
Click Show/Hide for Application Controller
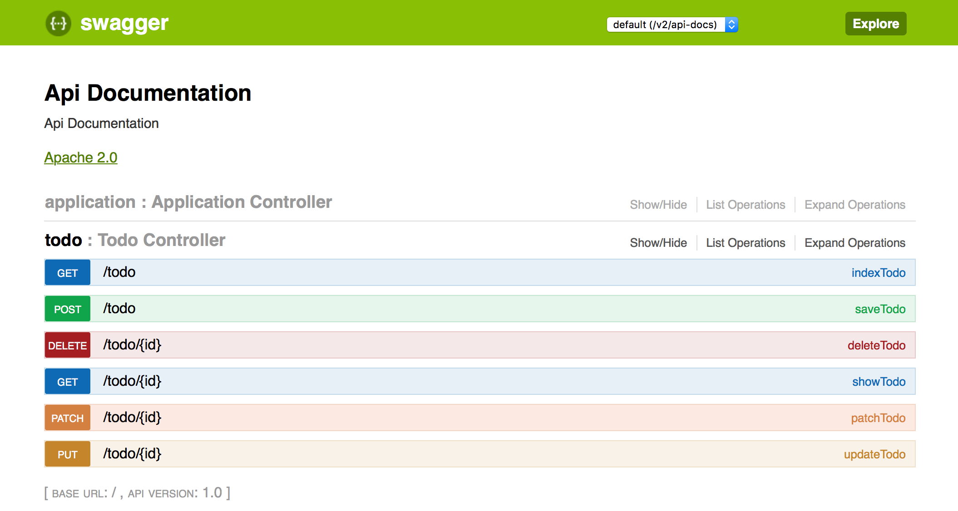click(x=658, y=205)
